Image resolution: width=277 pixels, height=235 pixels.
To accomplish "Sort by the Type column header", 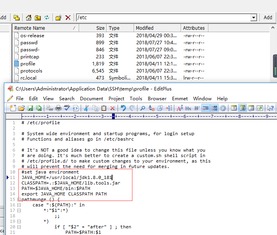I will [120, 28].
